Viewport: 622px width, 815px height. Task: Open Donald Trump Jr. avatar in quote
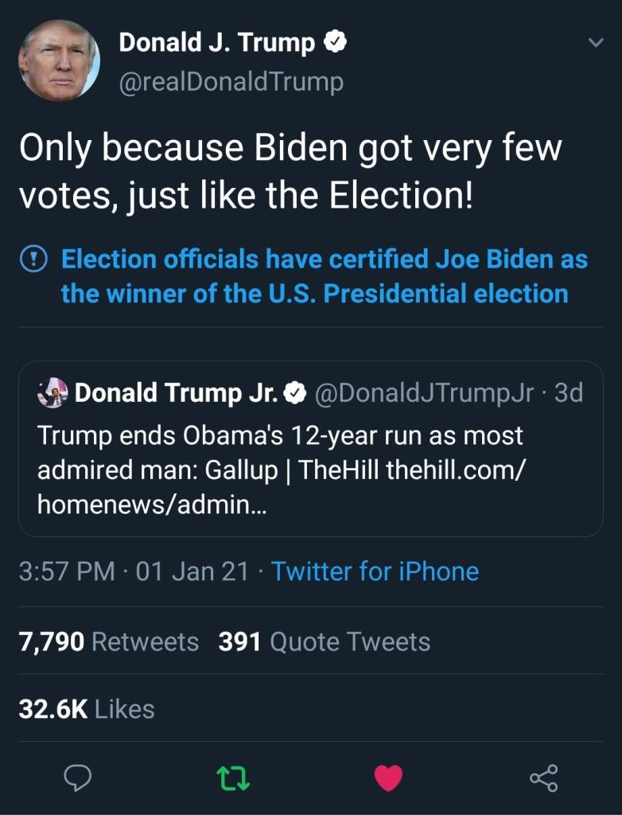(52, 393)
